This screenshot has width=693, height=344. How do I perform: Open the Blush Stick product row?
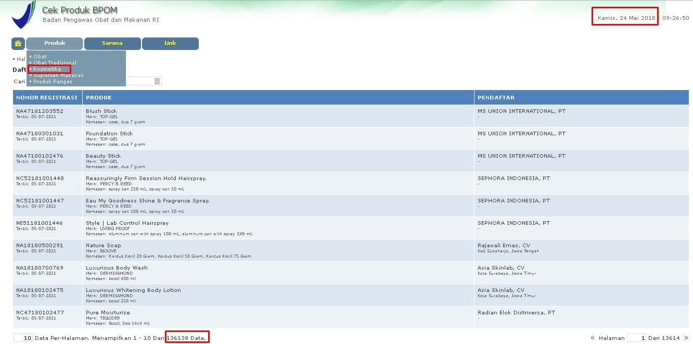[x=101, y=111]
